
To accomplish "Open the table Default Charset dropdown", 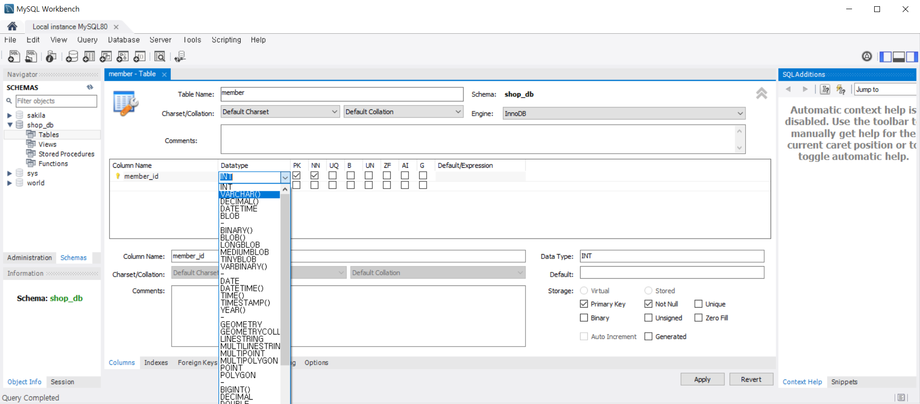I will (280, 112).
